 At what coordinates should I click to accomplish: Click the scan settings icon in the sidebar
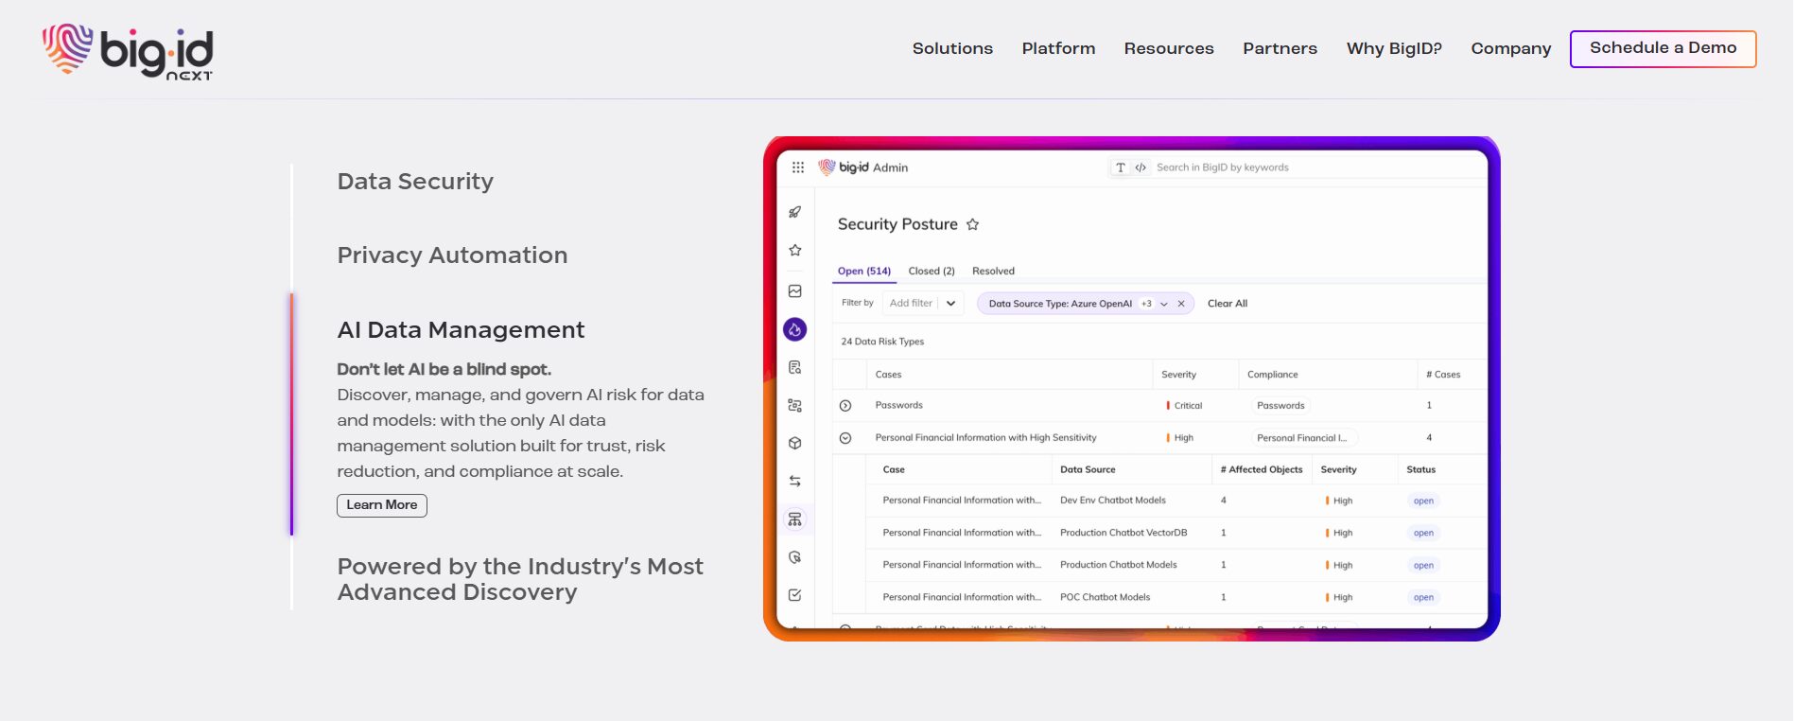795,405
